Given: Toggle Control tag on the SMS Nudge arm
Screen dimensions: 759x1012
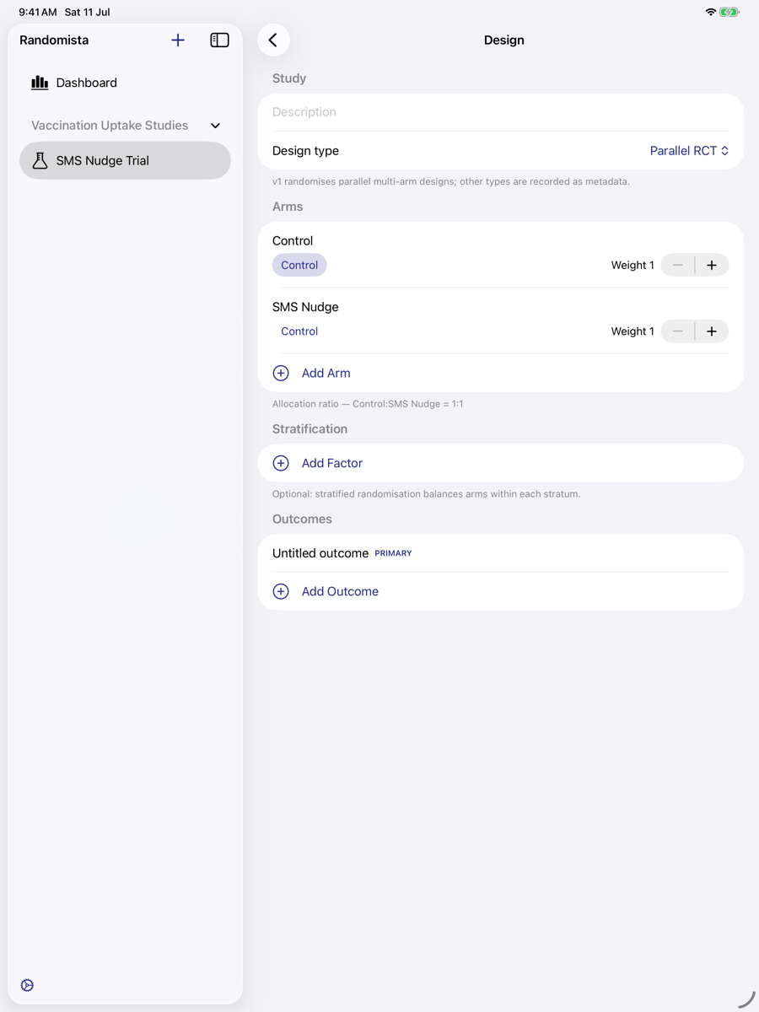Looking at the screenshot, I should tap(299, 331).
